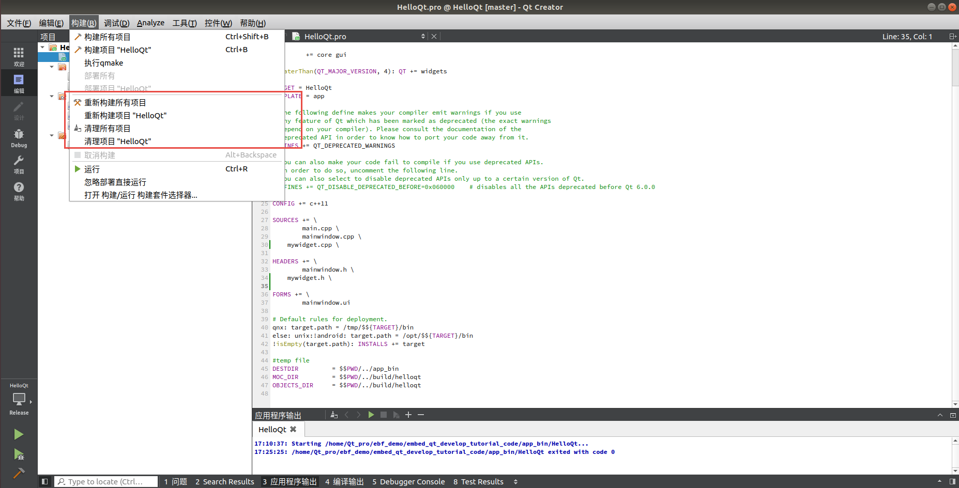Open the Welcome mode in the sidebar
The width and height of the screenshot is (959, 488).
(19, 56)
